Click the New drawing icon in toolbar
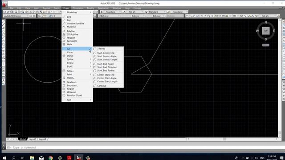 [4, 12]
